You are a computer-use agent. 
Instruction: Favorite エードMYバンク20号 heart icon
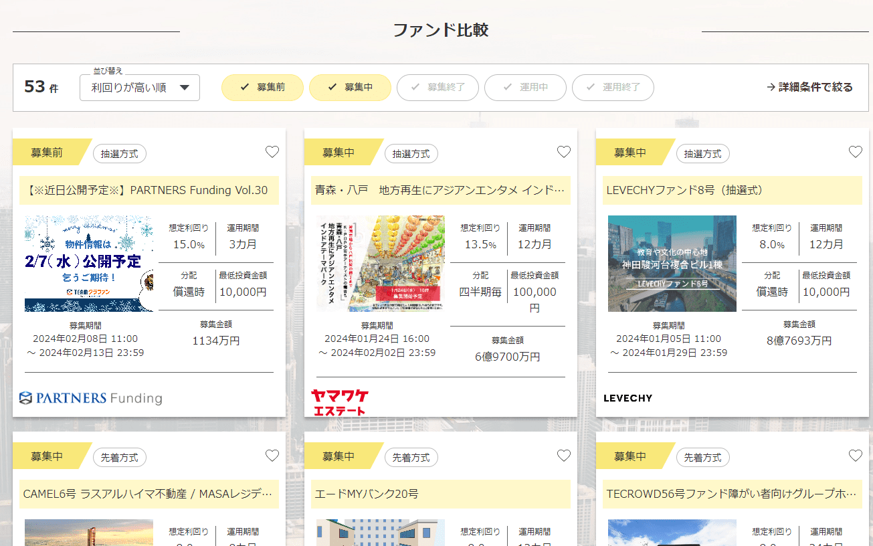tap(564, 456)
